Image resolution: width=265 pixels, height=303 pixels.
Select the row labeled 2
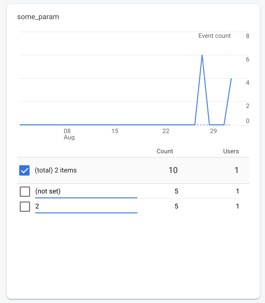tap(37, 206)
